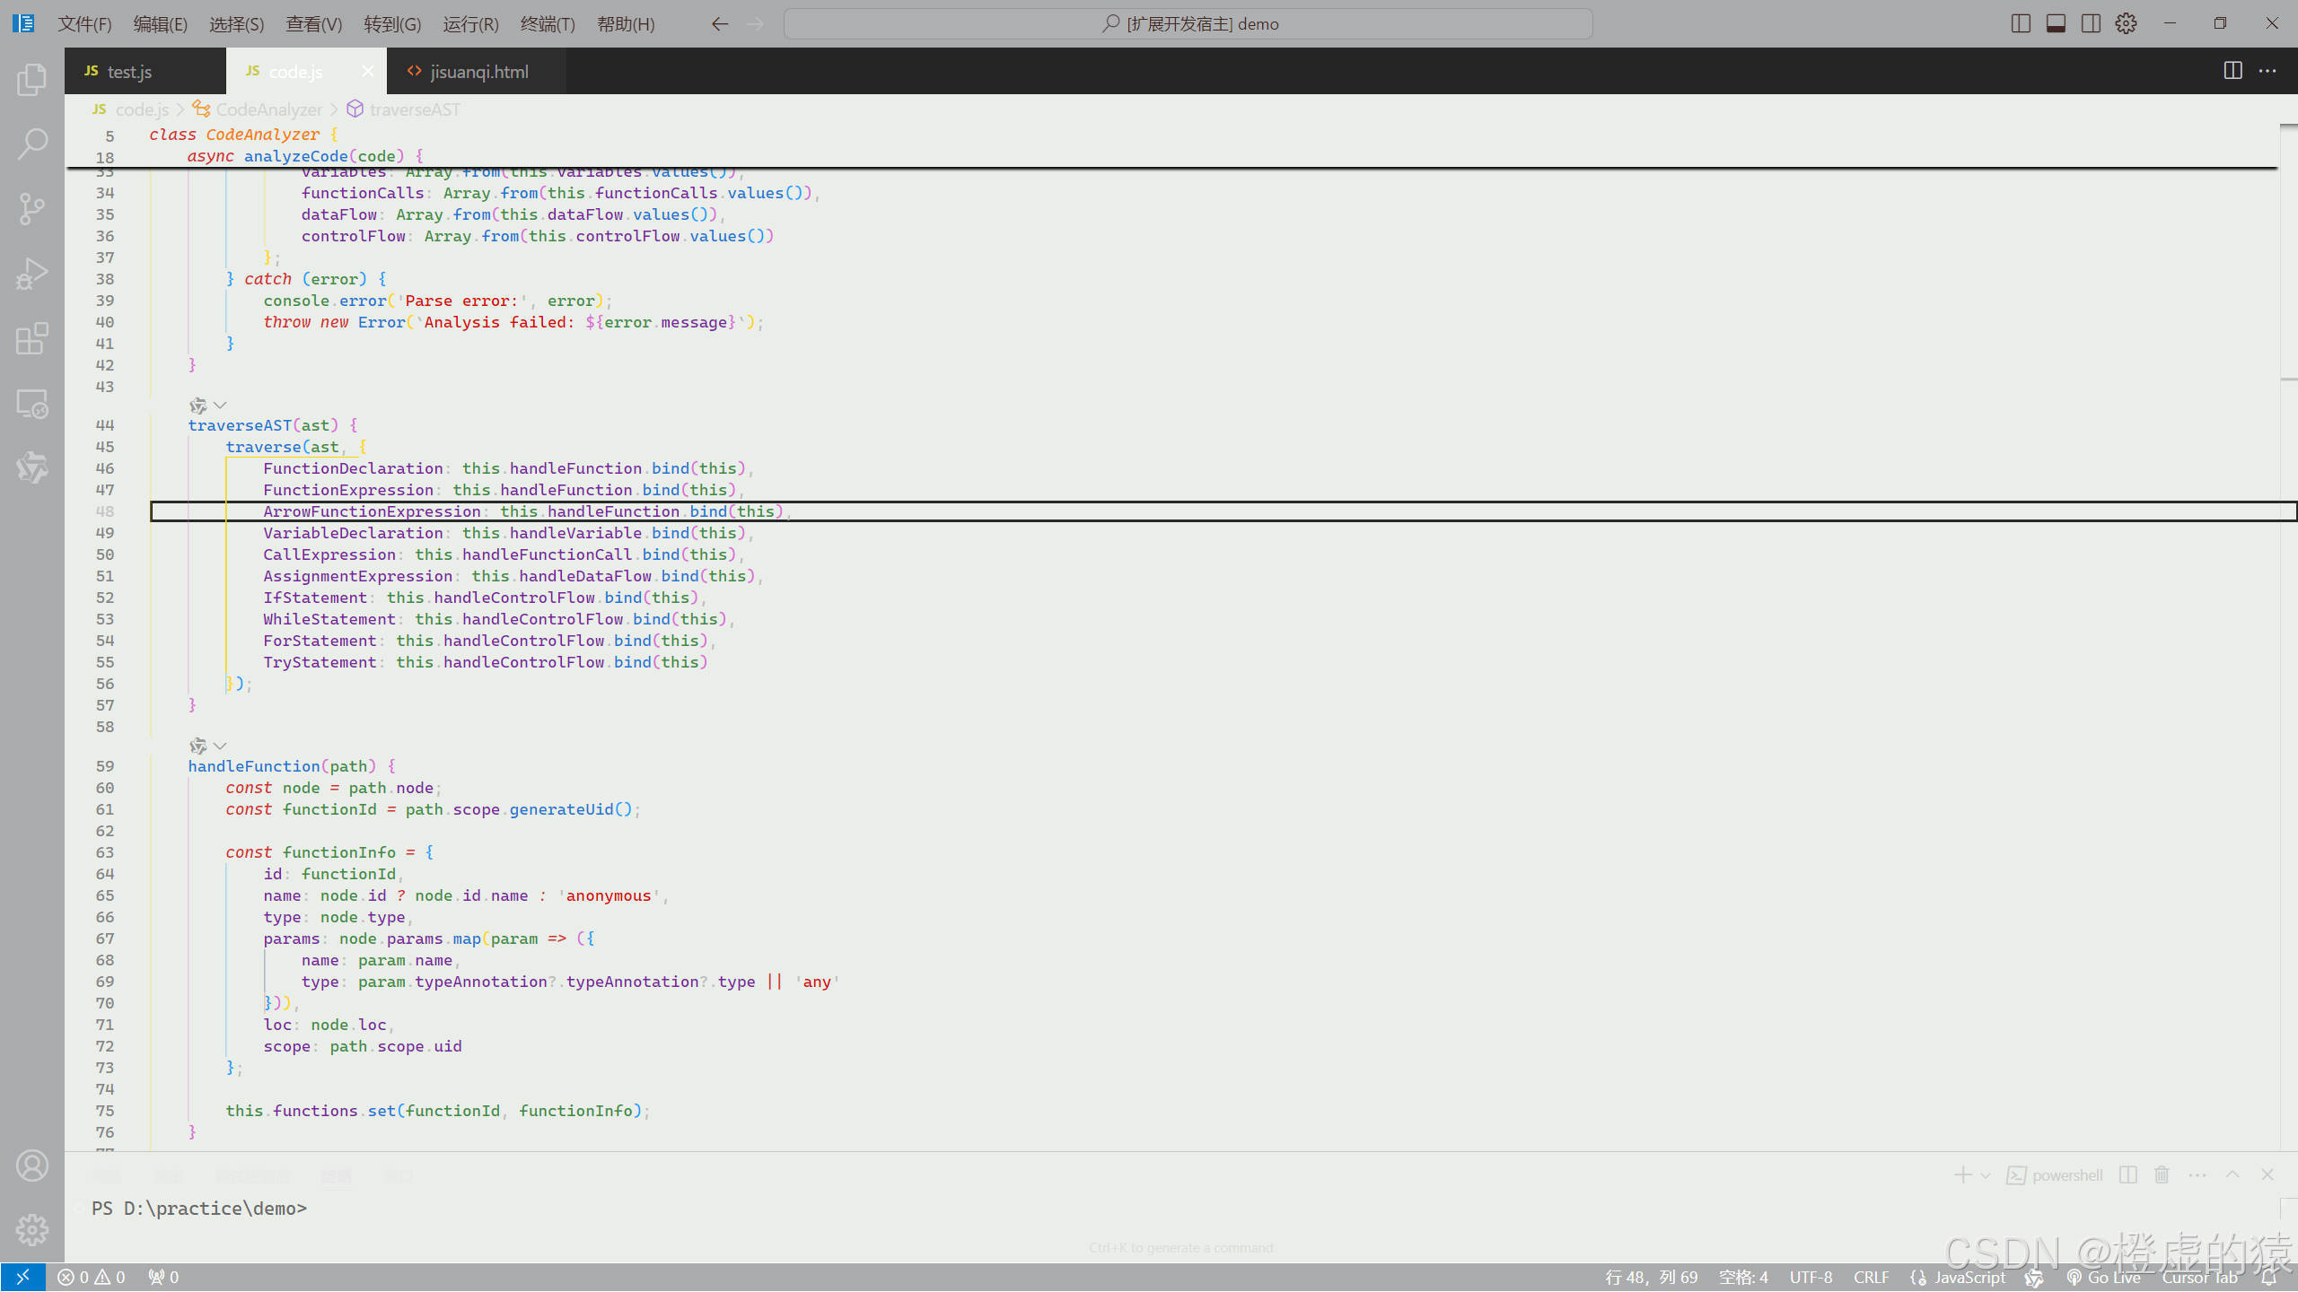Kill the powershell terminal with the trash icon
The image size is (2298, 1292).
tap(2161, 1174)
